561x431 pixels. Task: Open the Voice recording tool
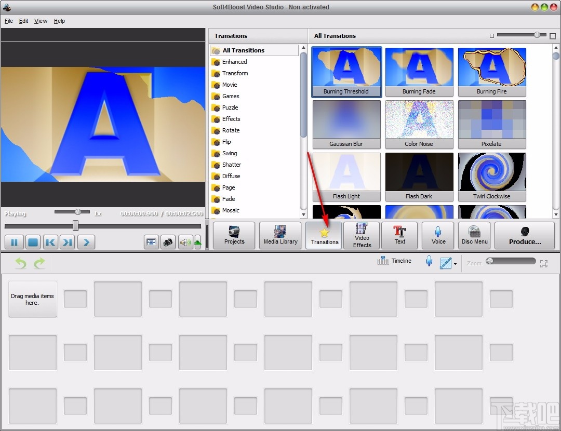[x=438, y=236]
